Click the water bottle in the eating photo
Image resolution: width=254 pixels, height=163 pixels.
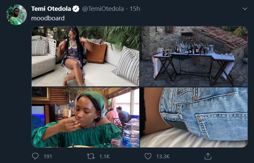(131, 133)
